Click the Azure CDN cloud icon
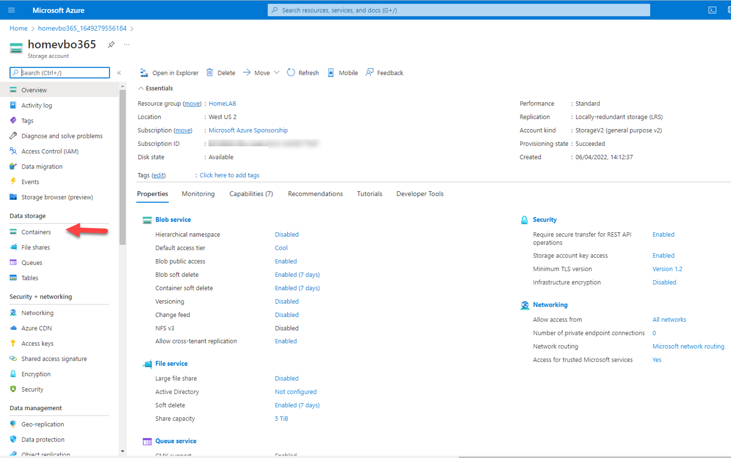This screenshot has width=731, height=458. pyautogui.click(x=13, y=328)
